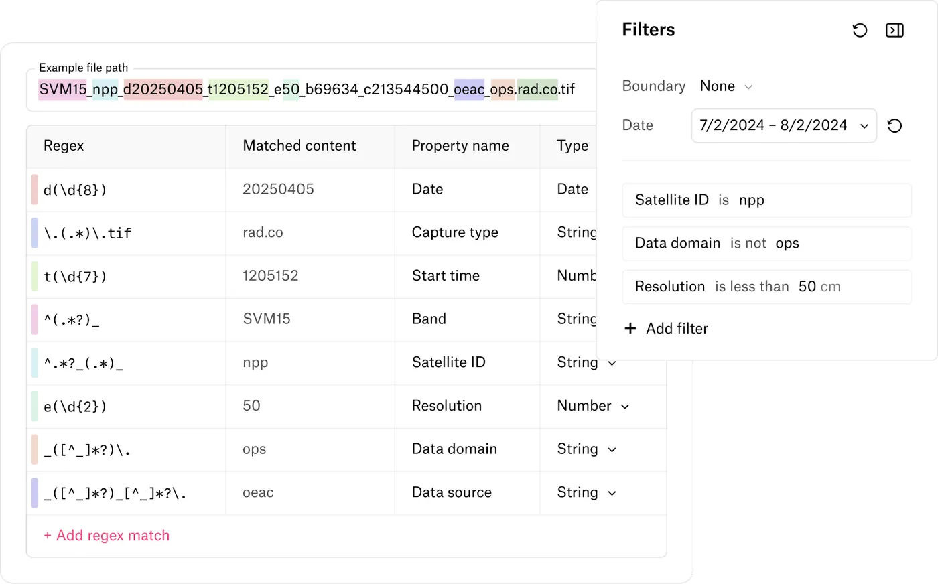938x584 pixels.
Task: Click the Capture type property name
Action: tap(455, 232)
